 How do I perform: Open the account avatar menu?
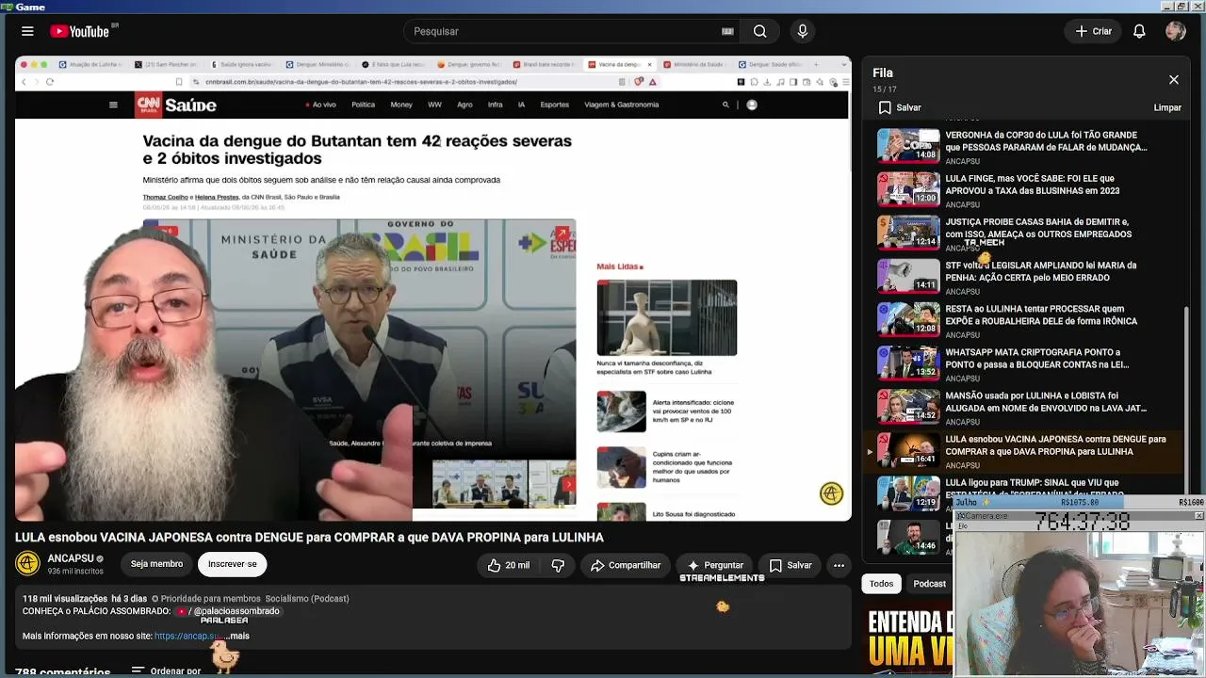(1175, 31)
